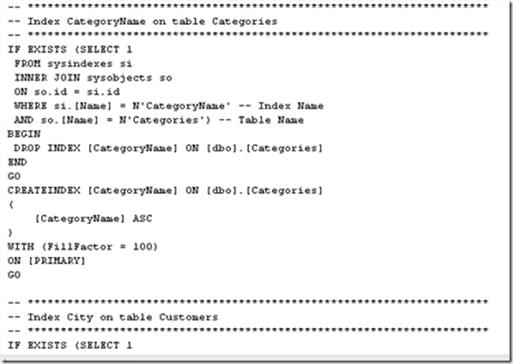Click the "FROM sysindexes si" line
Image resolution: width=513 pixels, height=364 pixels.
pos(73,64)
